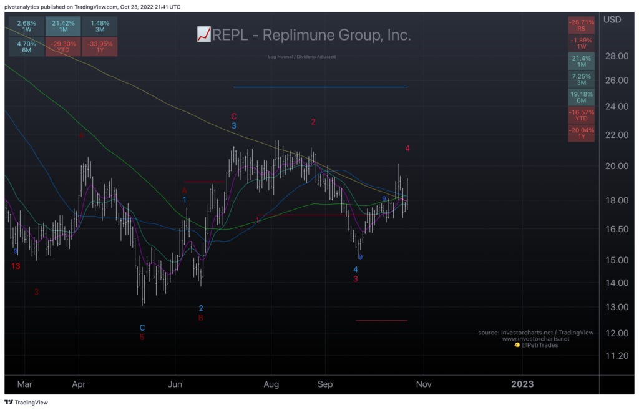Click the 22.00 price axis label
639x410 pixels.
[x=617, y=135]
